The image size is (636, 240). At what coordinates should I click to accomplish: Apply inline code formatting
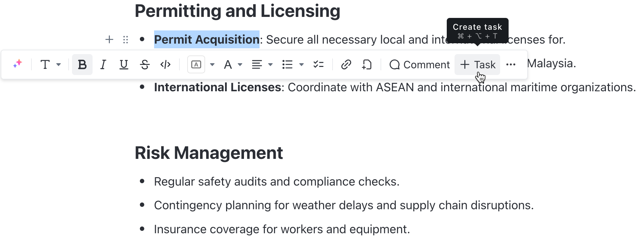[165, 64]
